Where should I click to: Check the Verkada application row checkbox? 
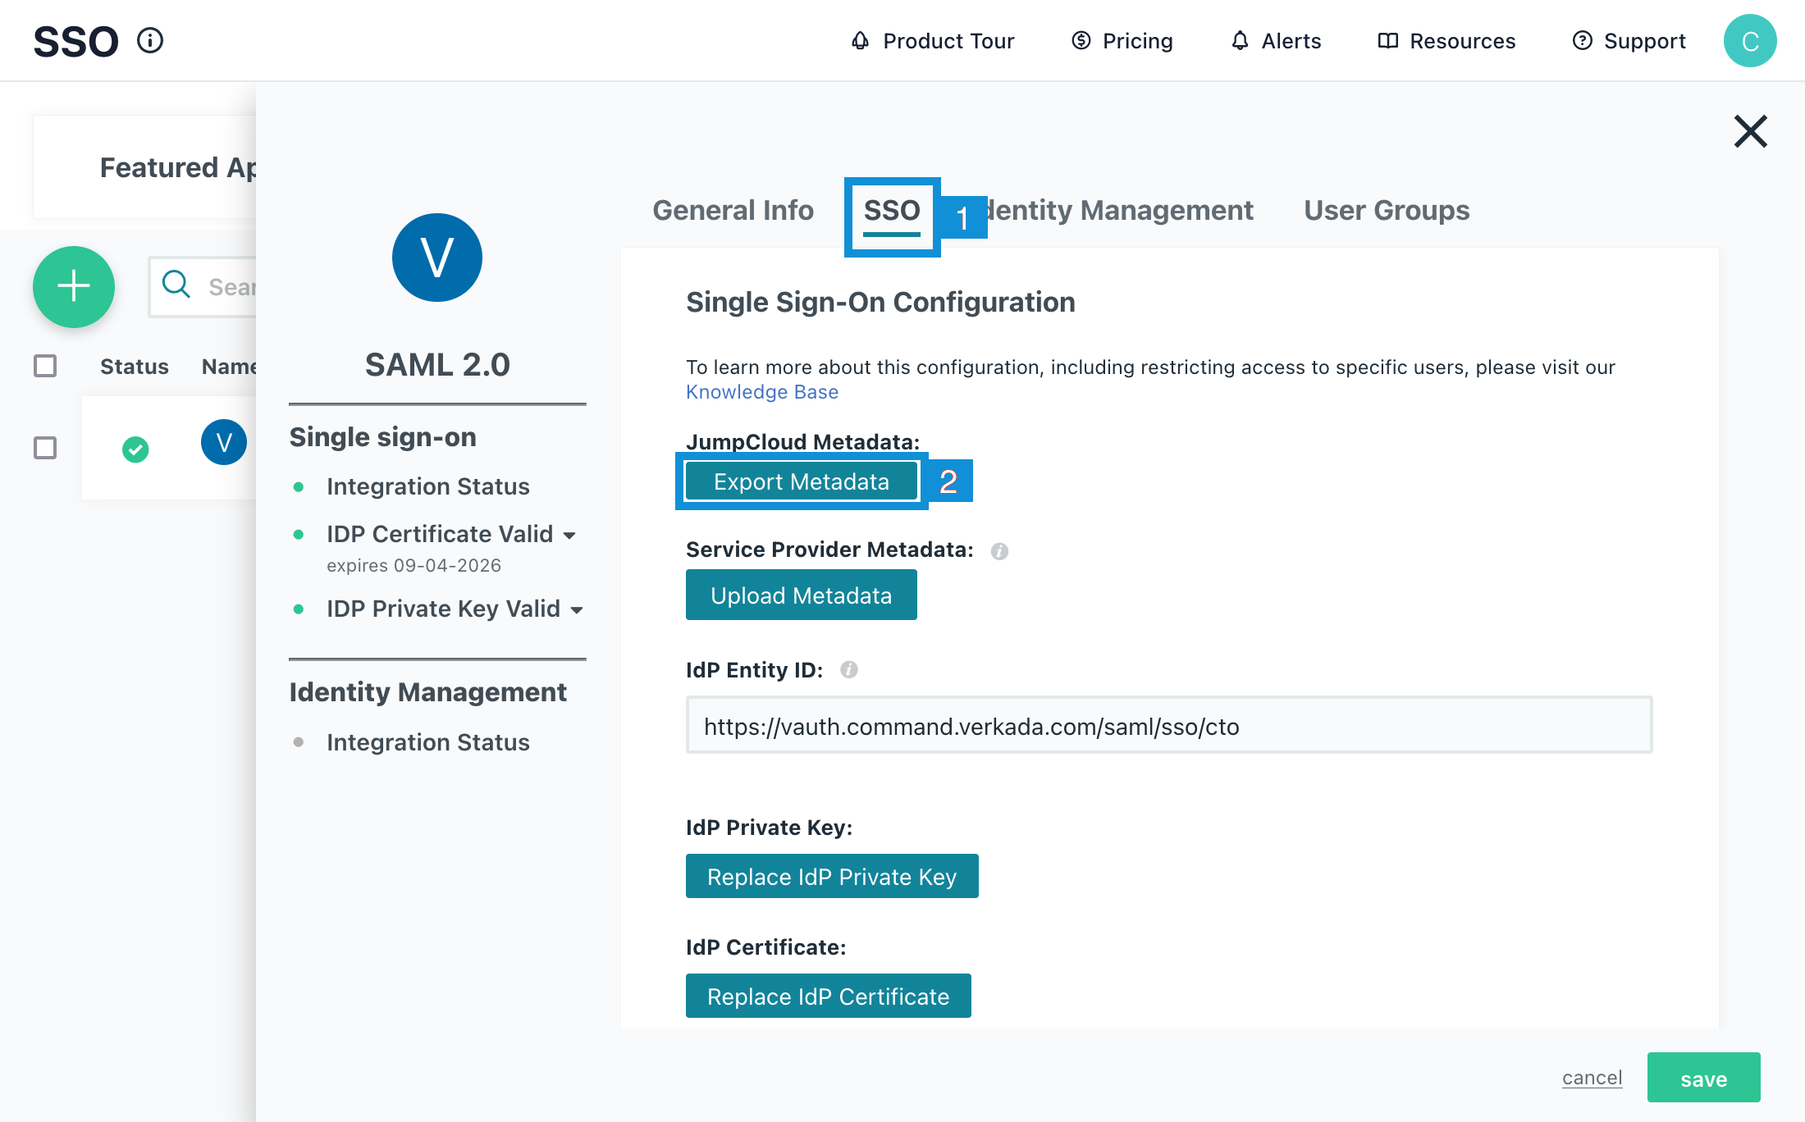click(45, 448)
